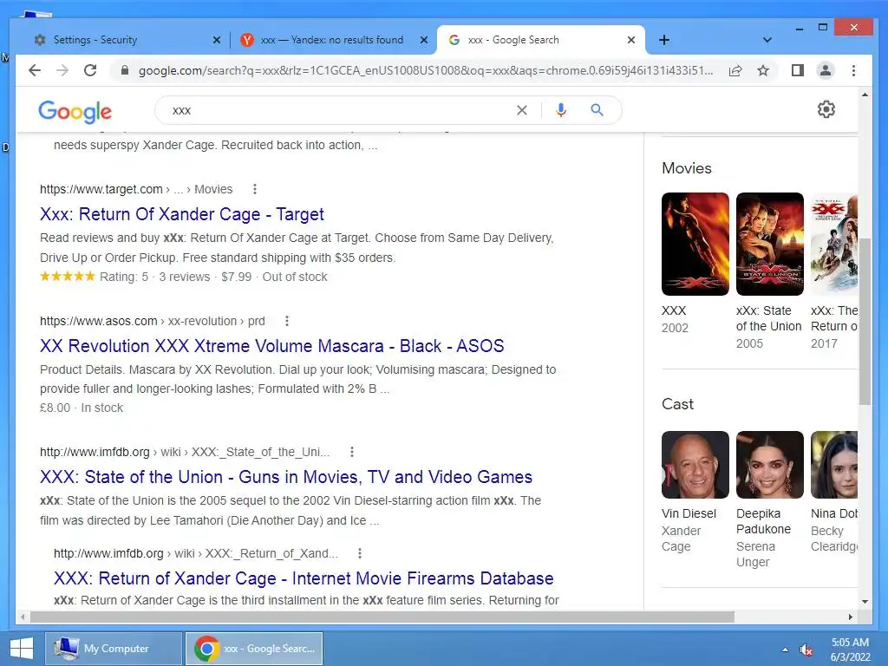Open the Chrome side panel
The image size is (888, 666).
pyautogui.click(x=798, y=70)
